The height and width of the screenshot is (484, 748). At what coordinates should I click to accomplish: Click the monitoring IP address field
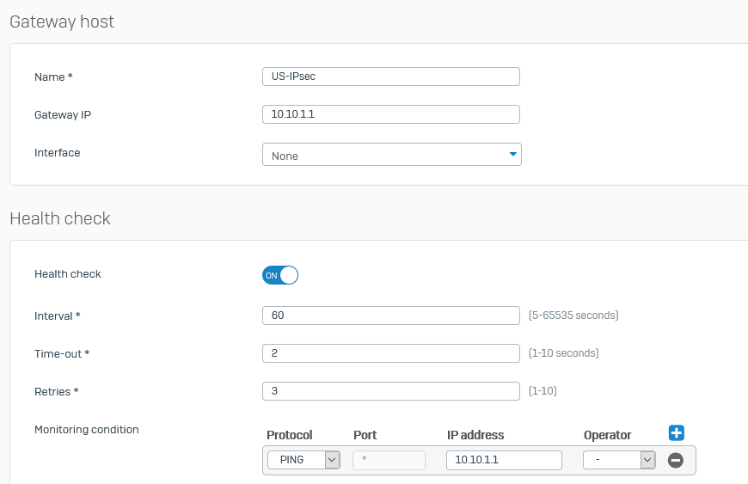pyautogui.click(x=504, y=460)
